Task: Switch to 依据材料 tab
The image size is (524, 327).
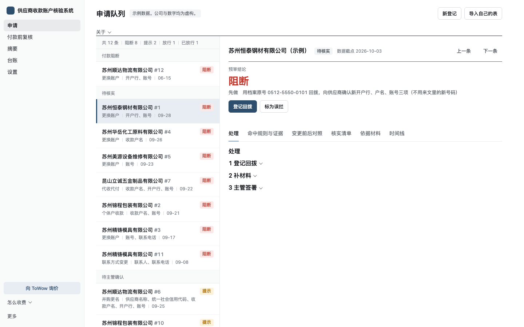Action: [x=370, y=133]
